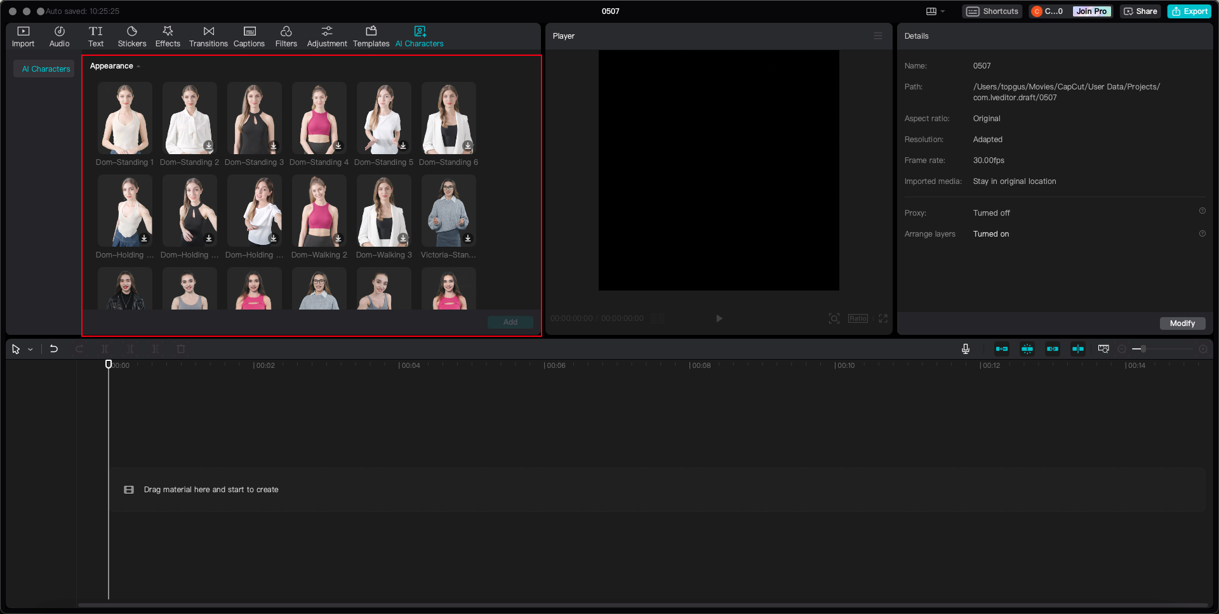Select the Dom-Standing 1 character thumbnail

point(124,118)
